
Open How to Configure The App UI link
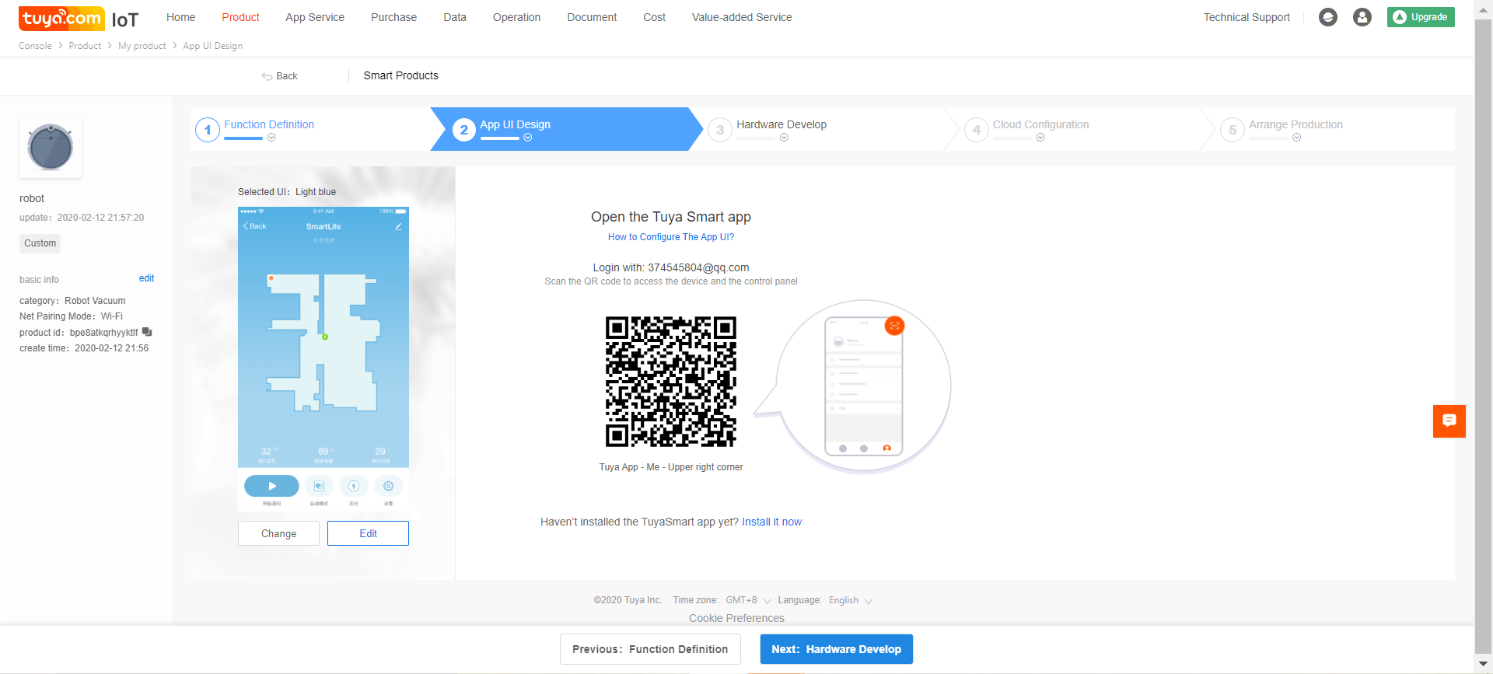671,237
